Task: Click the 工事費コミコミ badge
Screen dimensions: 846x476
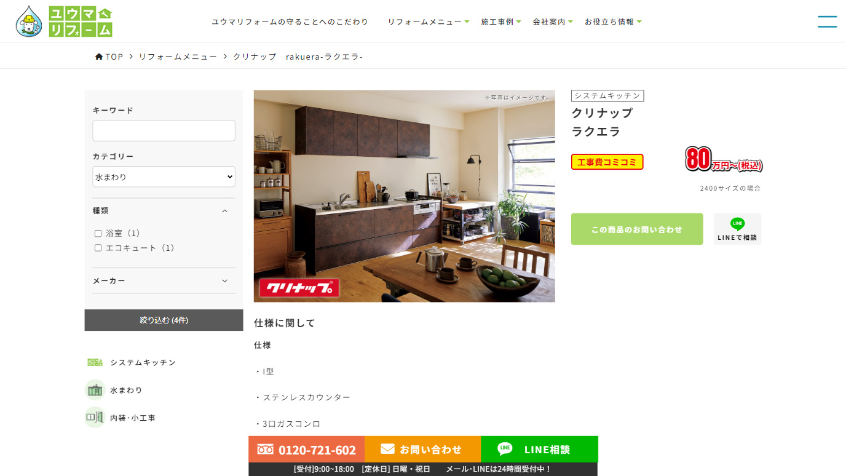Action: coord(607,162)
